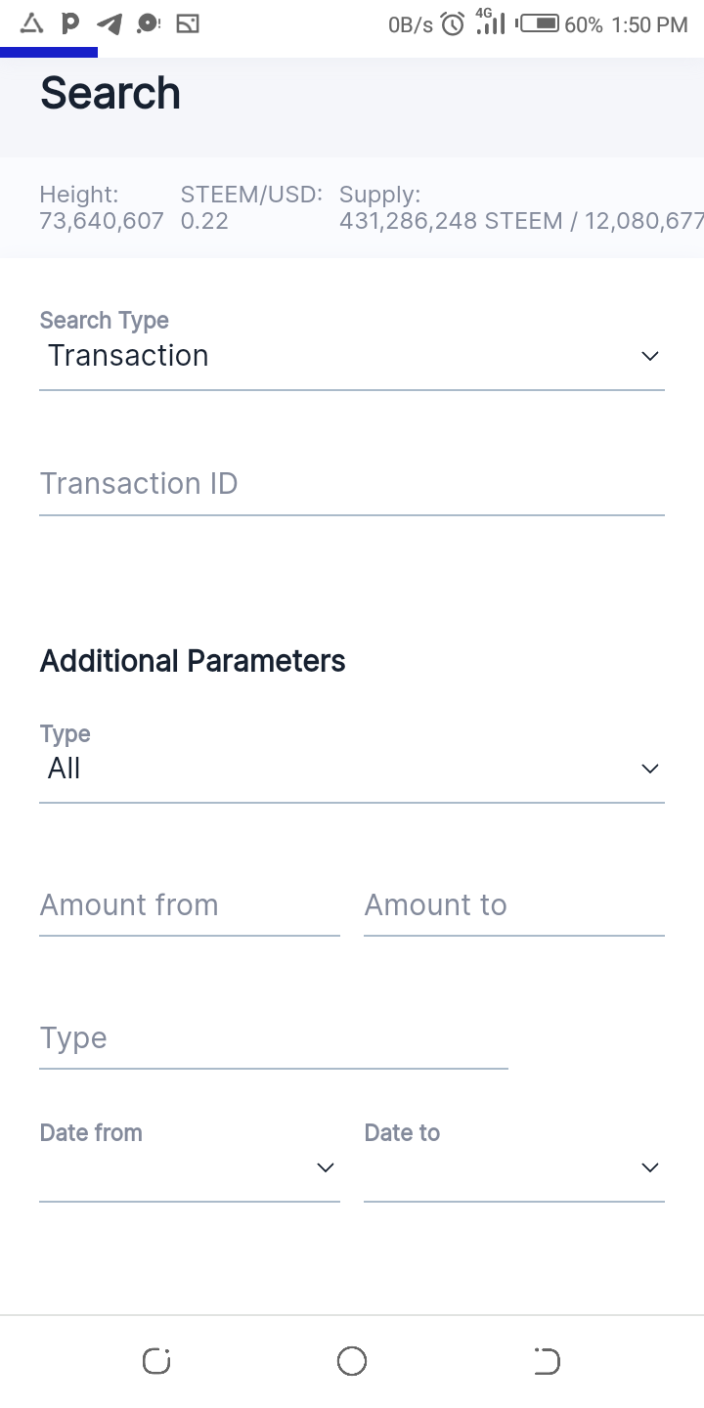The height and width of the screenshot is (1408, 704).
Task: Open the Date from picker dropdown
Action: click(x=189, y=1167)
